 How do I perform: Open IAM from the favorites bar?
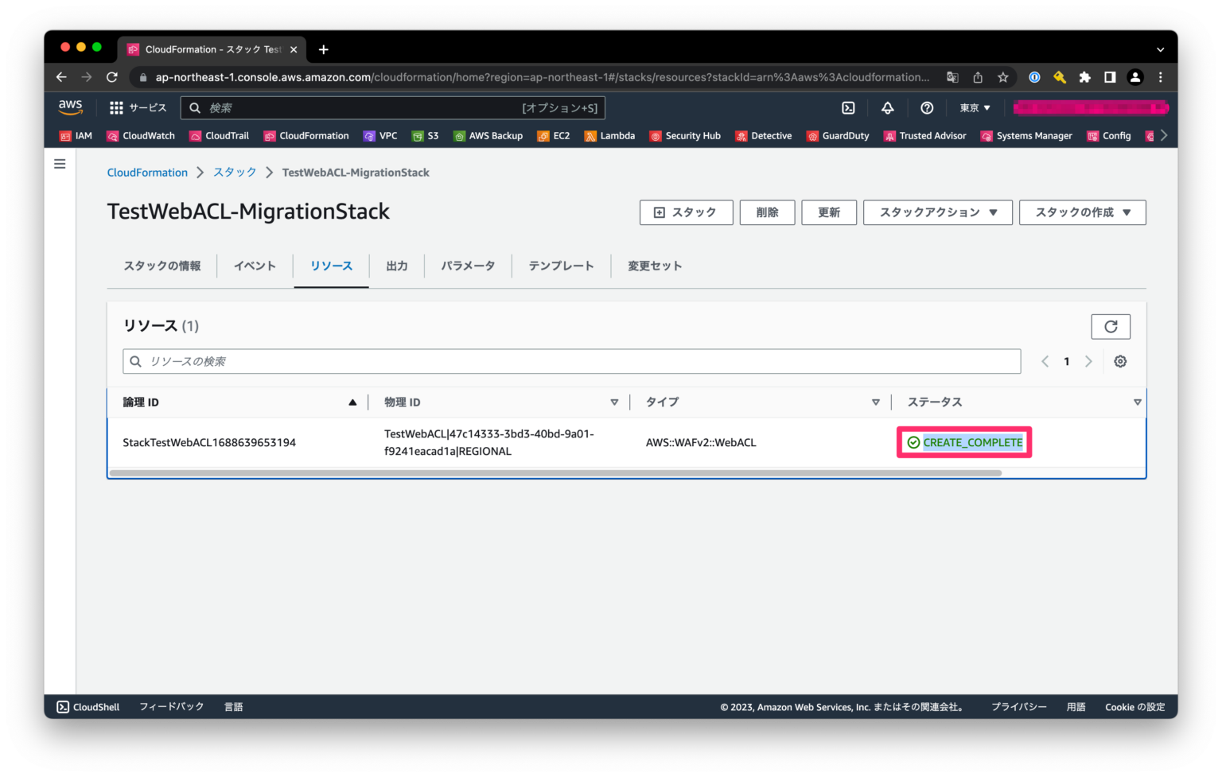(x=76, y=135)
